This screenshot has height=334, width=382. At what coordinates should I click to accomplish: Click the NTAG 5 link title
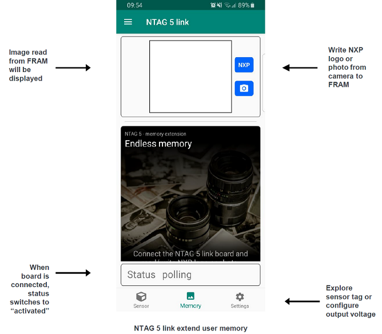(x=168, y=22)
